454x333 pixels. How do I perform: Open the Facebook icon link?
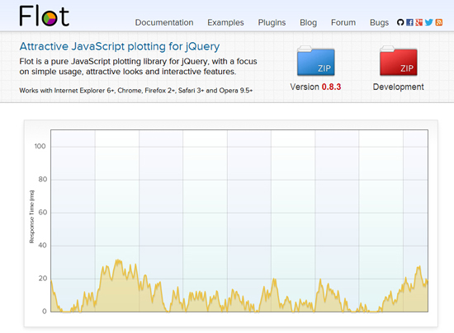pyautogui.click(x=409, y=22)
